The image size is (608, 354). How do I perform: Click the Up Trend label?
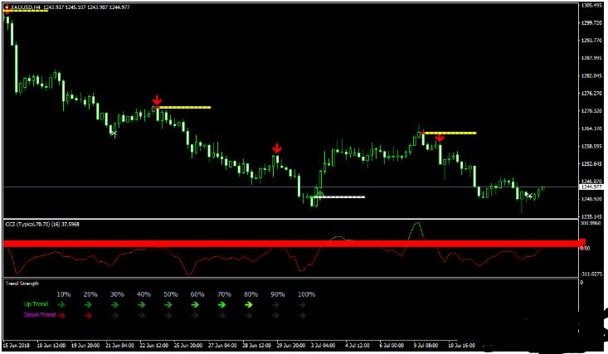(36, 304)
